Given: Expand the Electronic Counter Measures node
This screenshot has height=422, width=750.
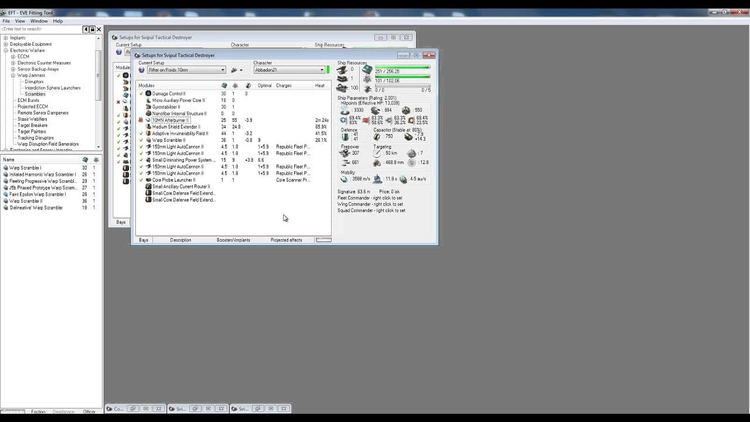Looking at the screenshot, I should (13, 63).
